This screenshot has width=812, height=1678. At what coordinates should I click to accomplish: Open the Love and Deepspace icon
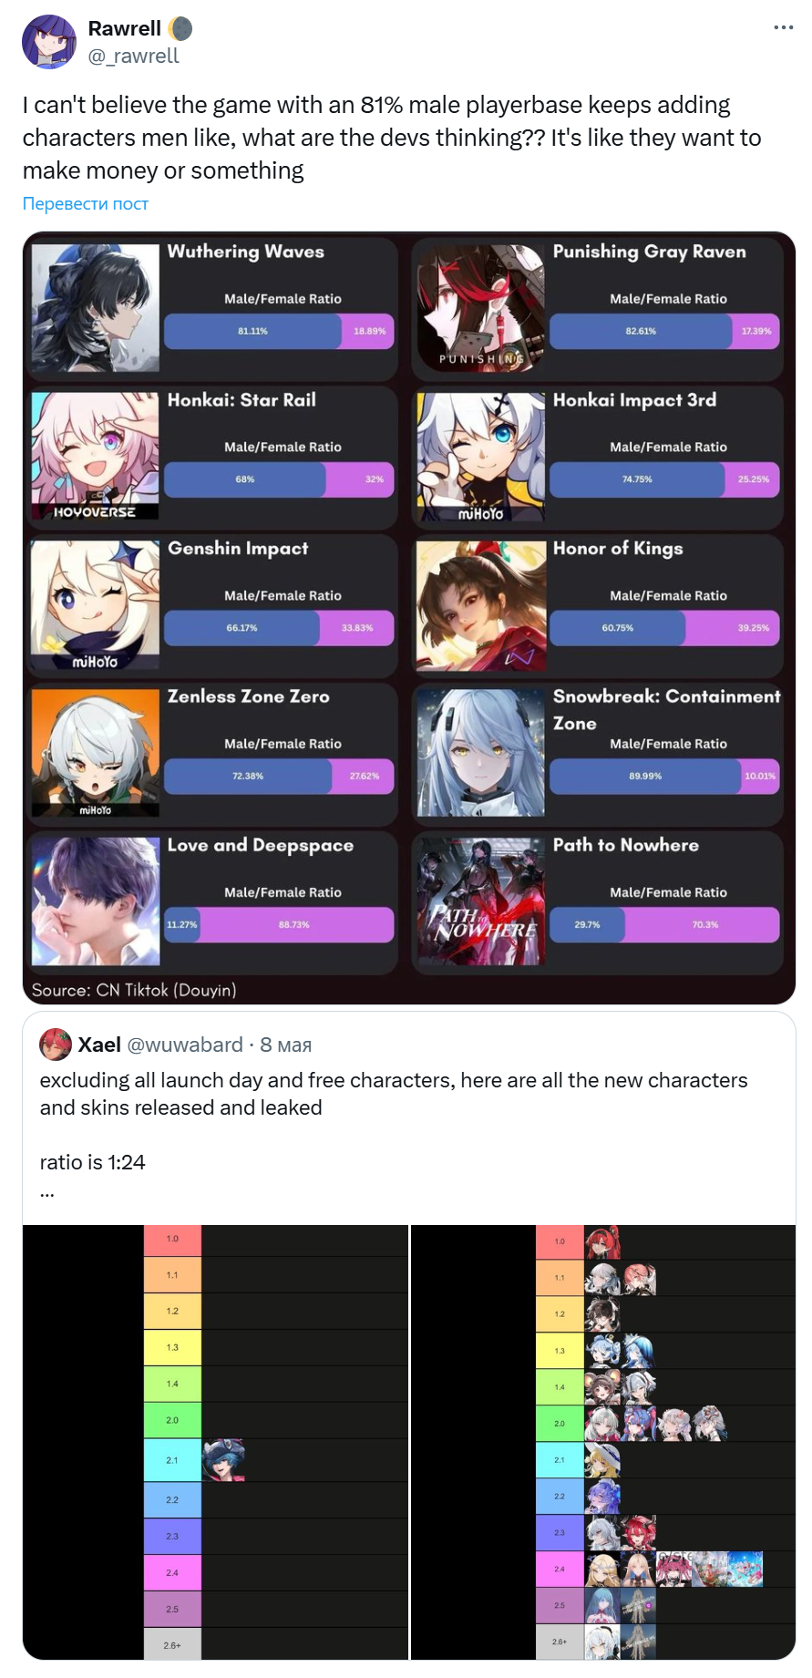click(96, 901)
